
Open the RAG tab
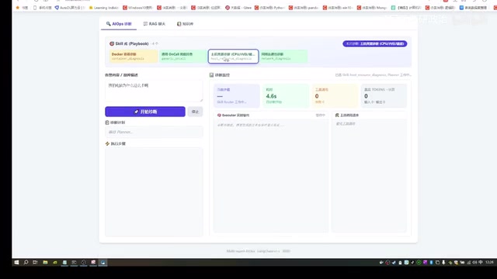154,24
